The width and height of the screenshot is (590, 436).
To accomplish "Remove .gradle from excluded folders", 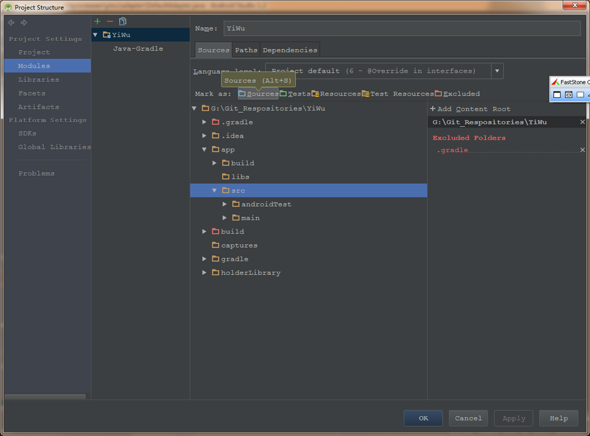I will (582, 150).
